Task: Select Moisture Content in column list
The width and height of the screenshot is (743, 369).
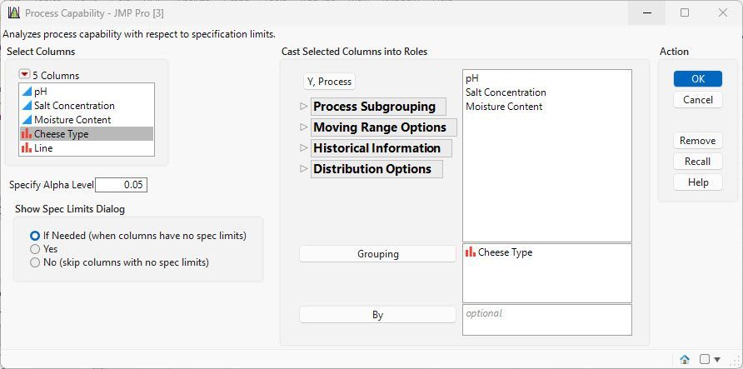Action: [x=72, y=120]
